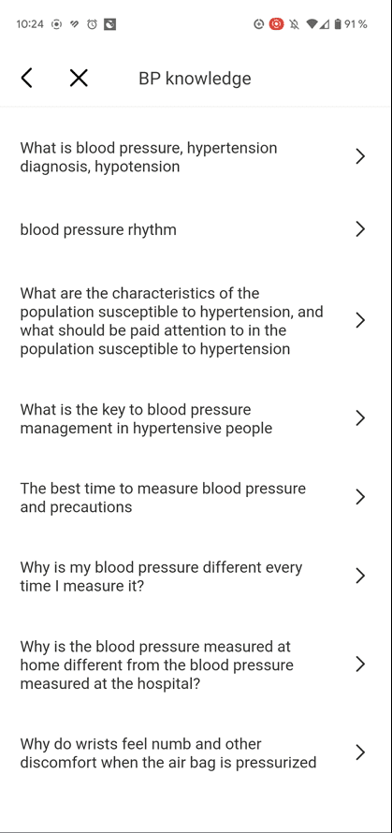Open chevron for hypertension diagnosis, hypotension topic
This screenshot has height=833, width=392.
360,156
